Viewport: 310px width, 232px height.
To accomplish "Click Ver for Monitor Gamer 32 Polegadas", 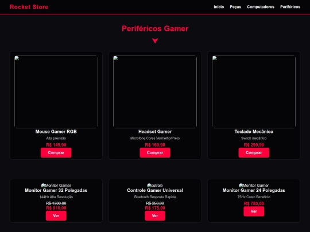I will coord(56,215).
